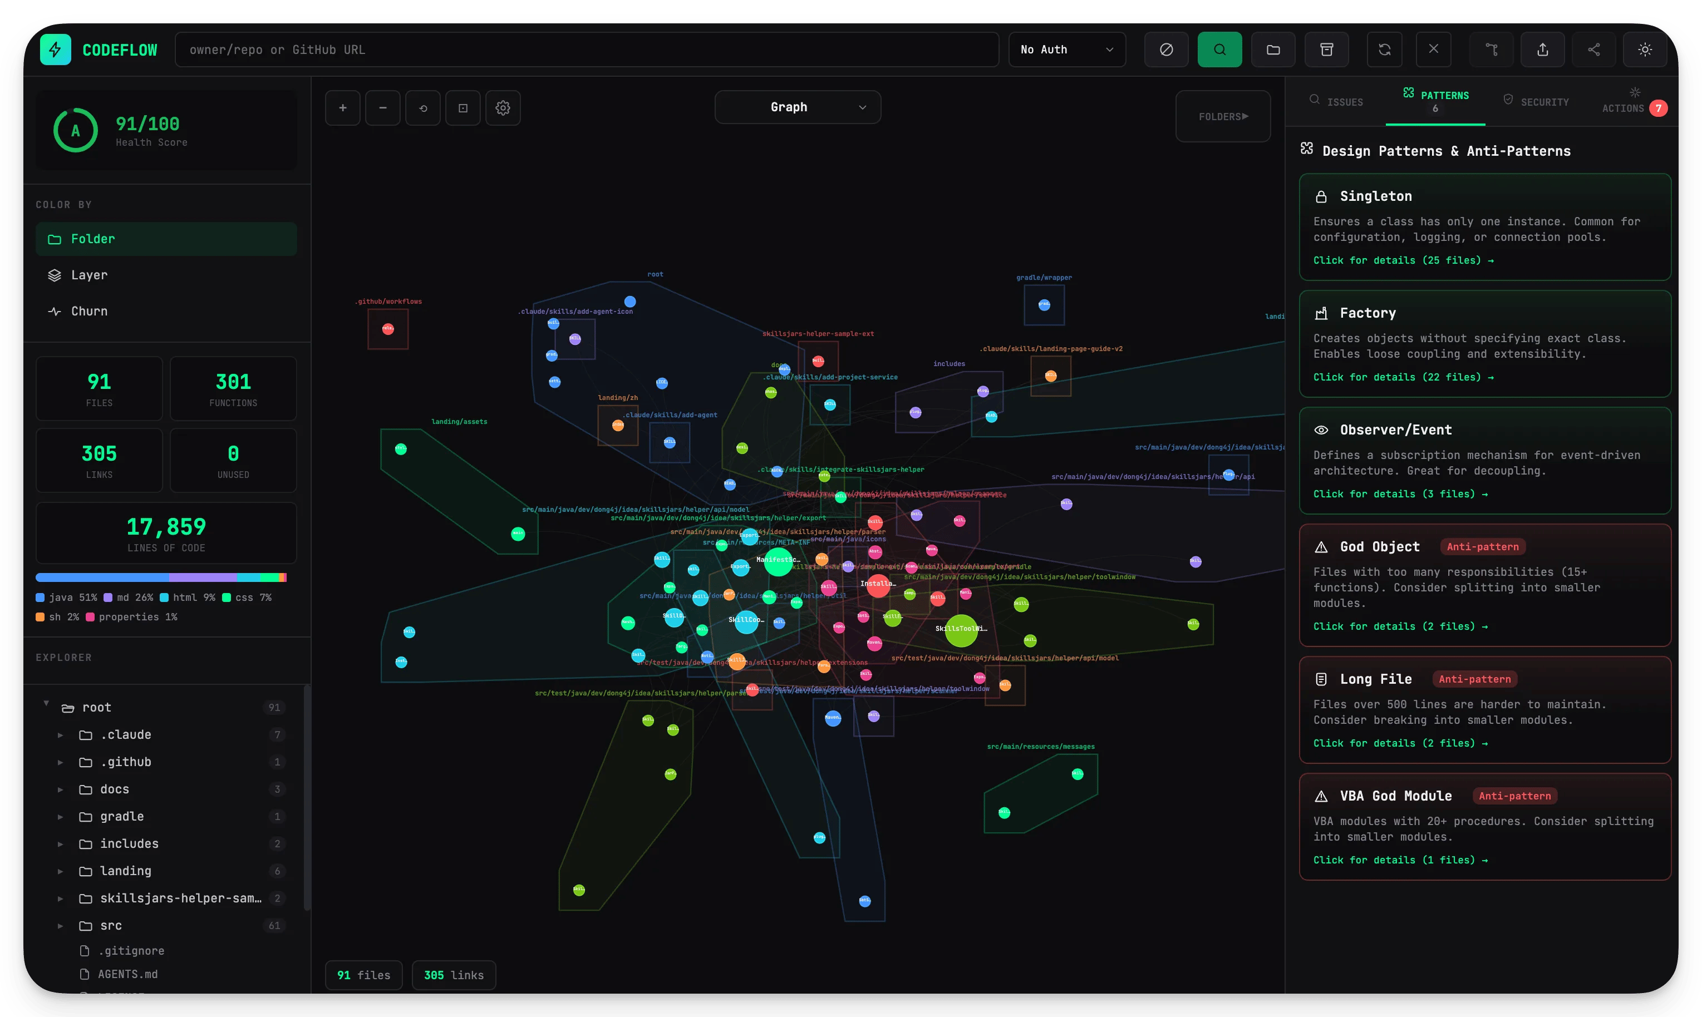Image resolution: width=1702 pixels, height=1017 pixels.
Task: Select Layer color-by option
Action: [x=166, y=275]
